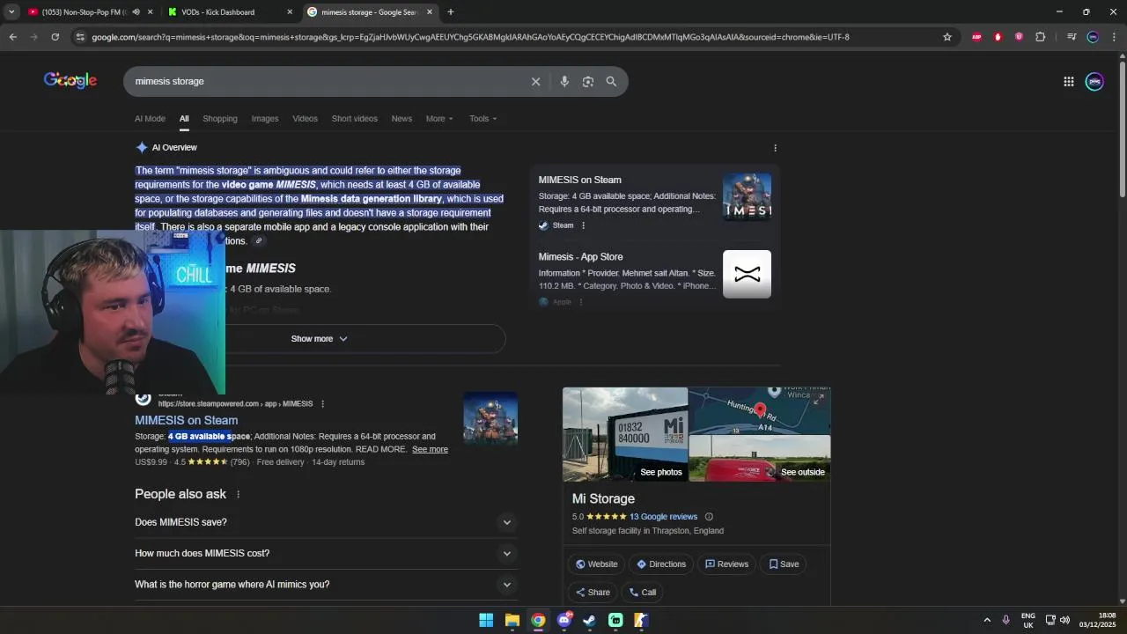Open See outside street view thumbnail

pyautogui.click(x=760, y=459)
